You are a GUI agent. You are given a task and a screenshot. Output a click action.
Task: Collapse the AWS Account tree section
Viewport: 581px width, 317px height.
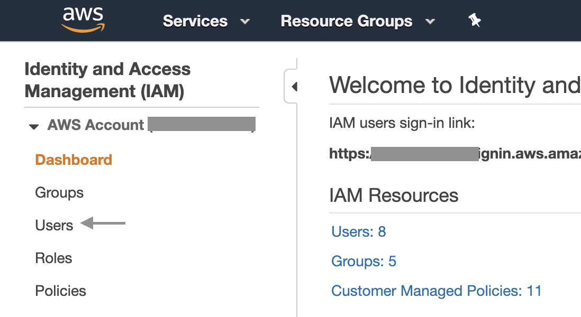click(x=34, y=126)
